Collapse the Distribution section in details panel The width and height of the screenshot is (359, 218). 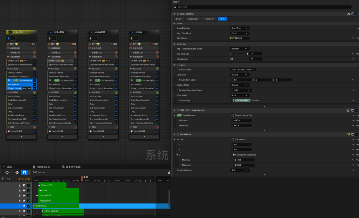[x=175, y=44]
